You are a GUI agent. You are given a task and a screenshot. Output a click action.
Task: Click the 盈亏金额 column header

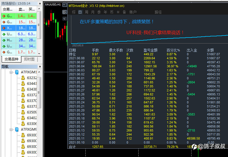150,50
